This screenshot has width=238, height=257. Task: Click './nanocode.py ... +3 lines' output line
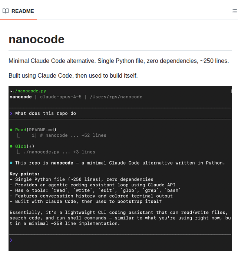tap(59, 152)
